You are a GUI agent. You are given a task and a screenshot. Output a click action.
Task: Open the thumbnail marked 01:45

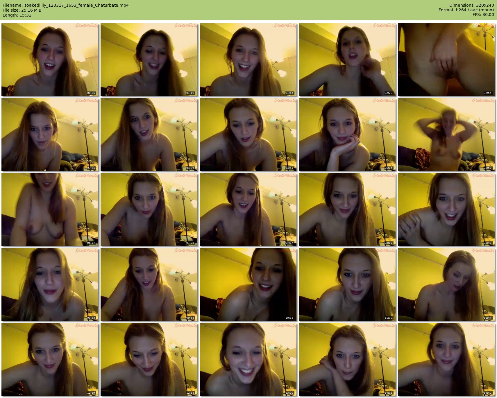pos(248,60)
